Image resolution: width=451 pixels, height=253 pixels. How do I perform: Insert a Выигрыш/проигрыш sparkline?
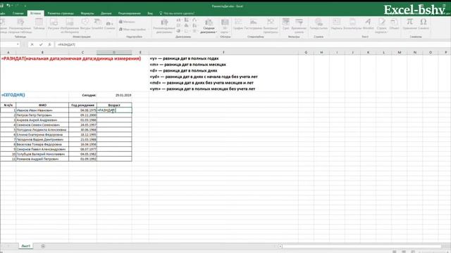click(271, 26)
